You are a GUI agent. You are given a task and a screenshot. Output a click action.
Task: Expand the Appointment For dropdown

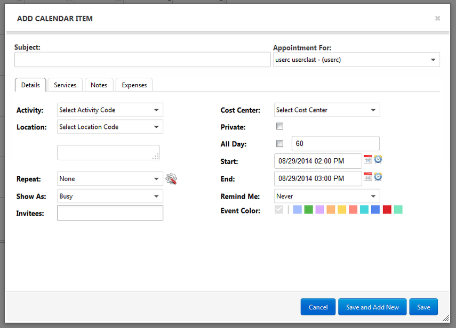pos(356,60)
